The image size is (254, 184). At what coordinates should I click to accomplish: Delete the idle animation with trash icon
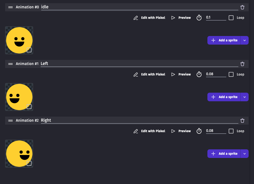click(x=242, y=7)
